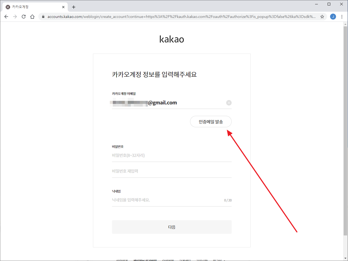
Task: Close the 카카오계정 tab
Action: (x=63, y=7)
